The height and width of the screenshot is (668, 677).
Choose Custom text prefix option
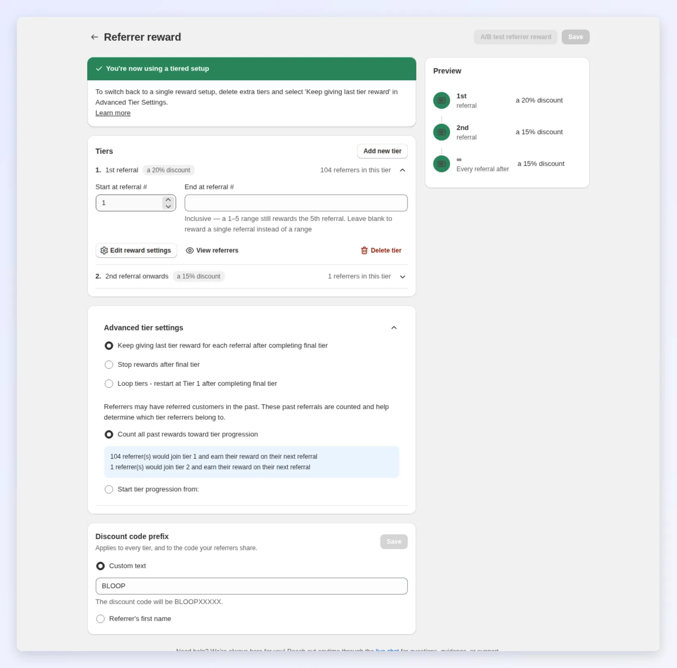point(100,566)
